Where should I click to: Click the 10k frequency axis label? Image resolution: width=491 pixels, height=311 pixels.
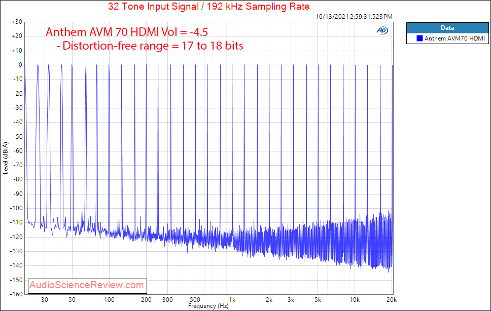pos(355,300)
